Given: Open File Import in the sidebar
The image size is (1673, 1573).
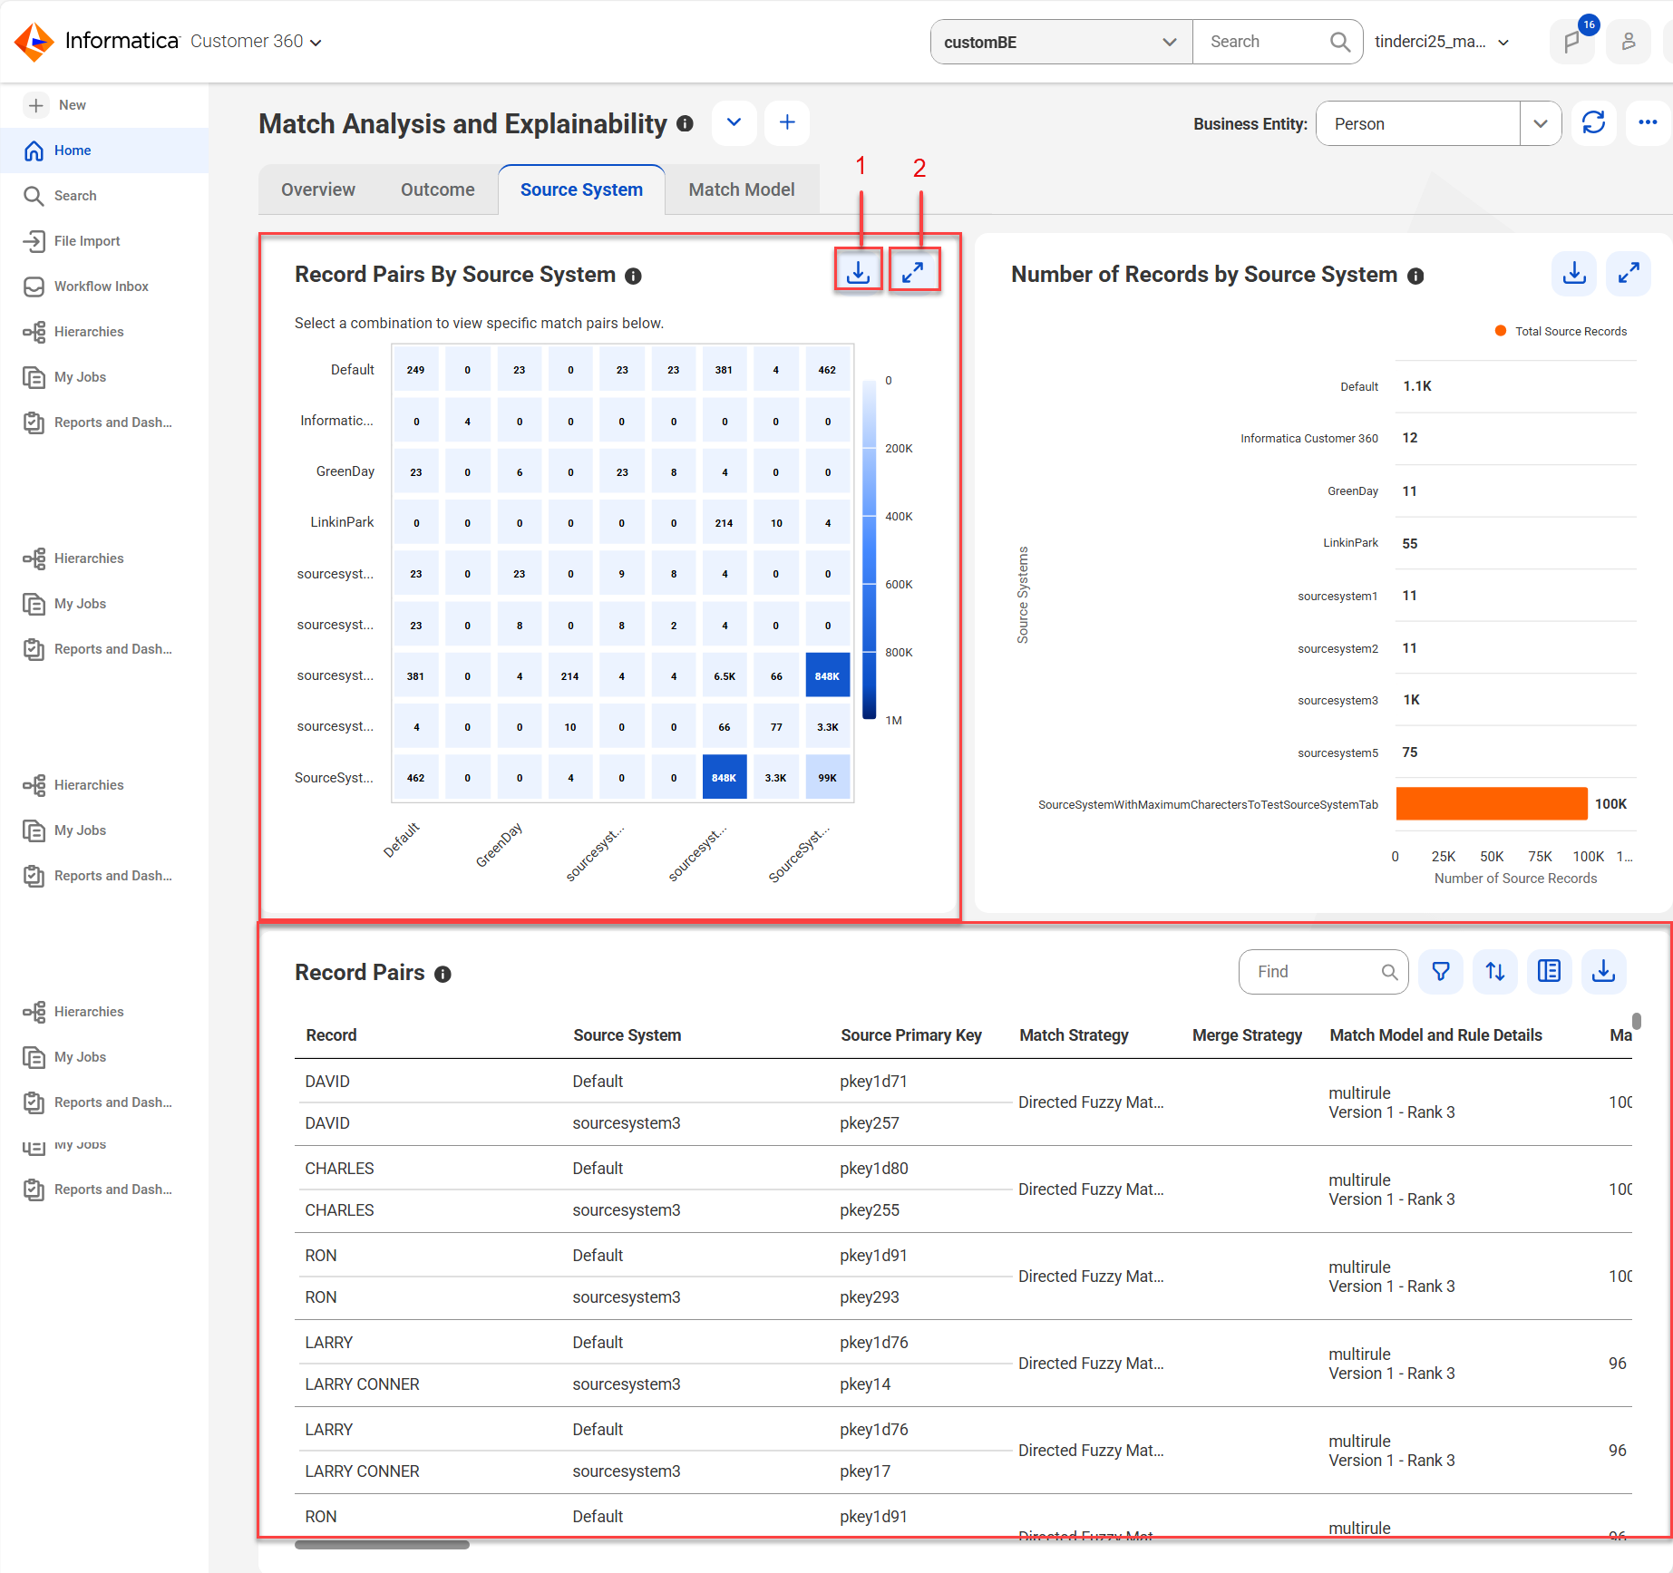Looking at the screenshot, I should (x=104, y=241).
